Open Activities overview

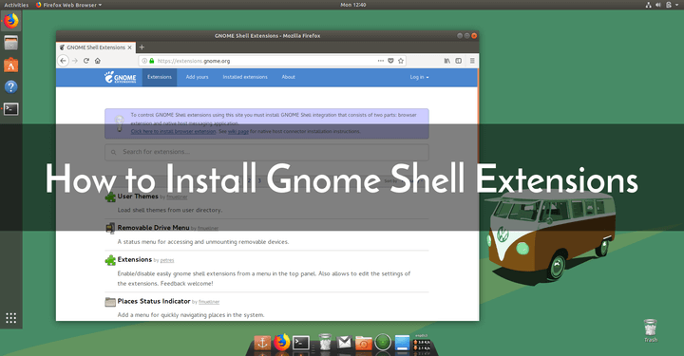tap(16, 5)
